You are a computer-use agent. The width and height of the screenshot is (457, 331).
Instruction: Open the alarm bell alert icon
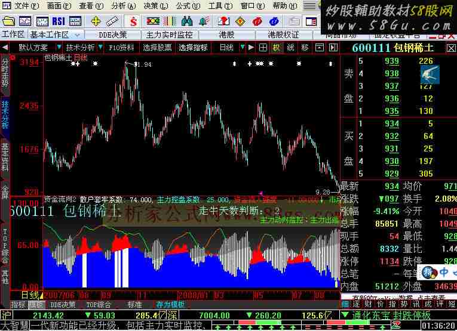[204, 21]
